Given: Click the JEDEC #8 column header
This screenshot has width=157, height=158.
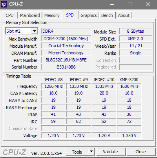Looking at the screenshot, I should pyautogui.click(x=53, y=80).
